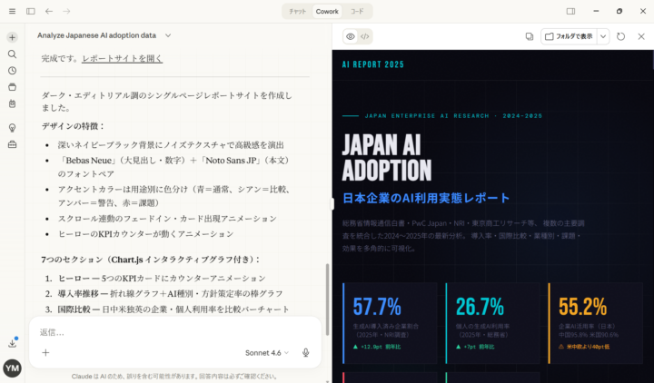Open the Sonnet 4.6 model selector

266,352
